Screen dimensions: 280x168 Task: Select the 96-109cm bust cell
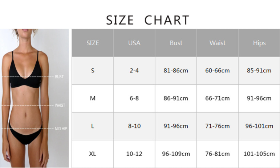click(176, 154)
